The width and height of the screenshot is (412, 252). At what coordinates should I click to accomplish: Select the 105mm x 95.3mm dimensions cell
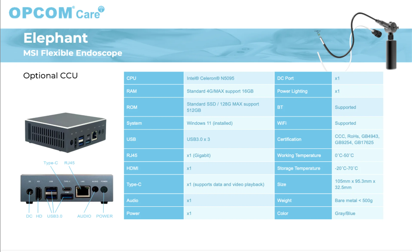(358, 184)
